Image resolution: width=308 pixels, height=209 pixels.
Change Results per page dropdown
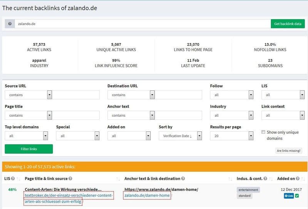pos(232,136)
